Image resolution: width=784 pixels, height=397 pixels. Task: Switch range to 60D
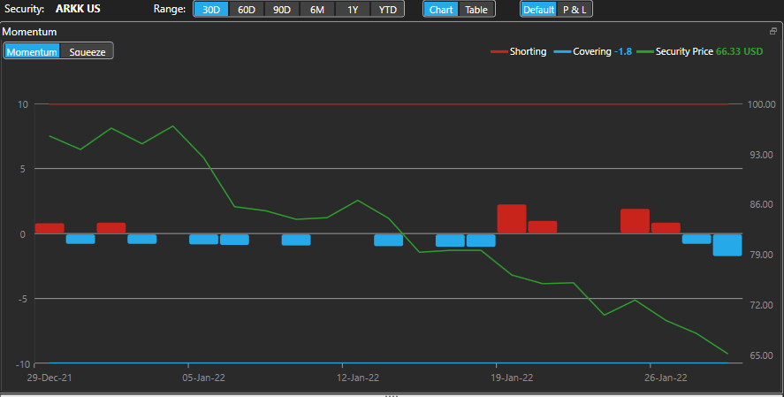click(x=247, y=10)
